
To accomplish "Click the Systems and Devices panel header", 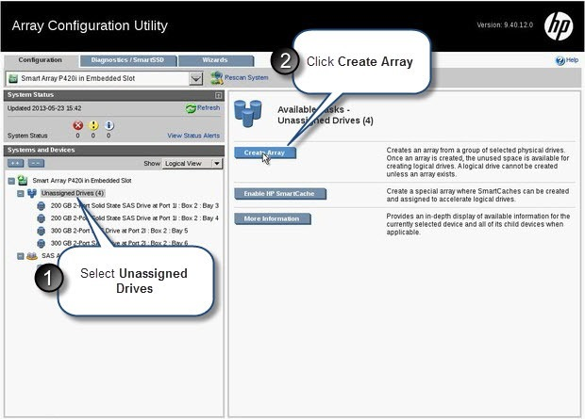I will 114,150.
